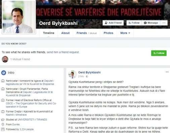This screenshot has width=170, height=133.
Task: Open the About tab
Action: (66, 33)
